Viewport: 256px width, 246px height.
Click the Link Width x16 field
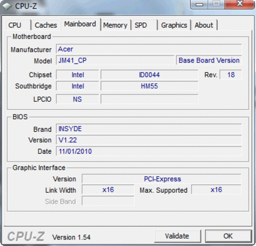[x=108, y=190]
